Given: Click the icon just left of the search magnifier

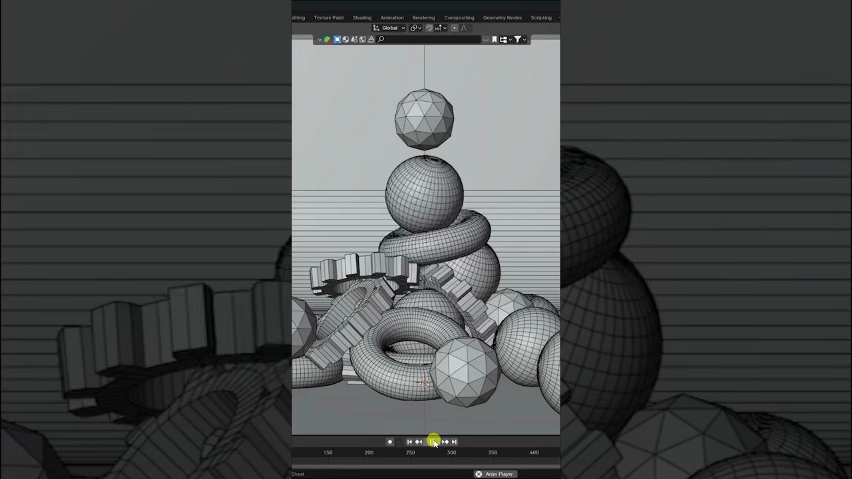Looking at the screenshot, I should coord(371,39).
